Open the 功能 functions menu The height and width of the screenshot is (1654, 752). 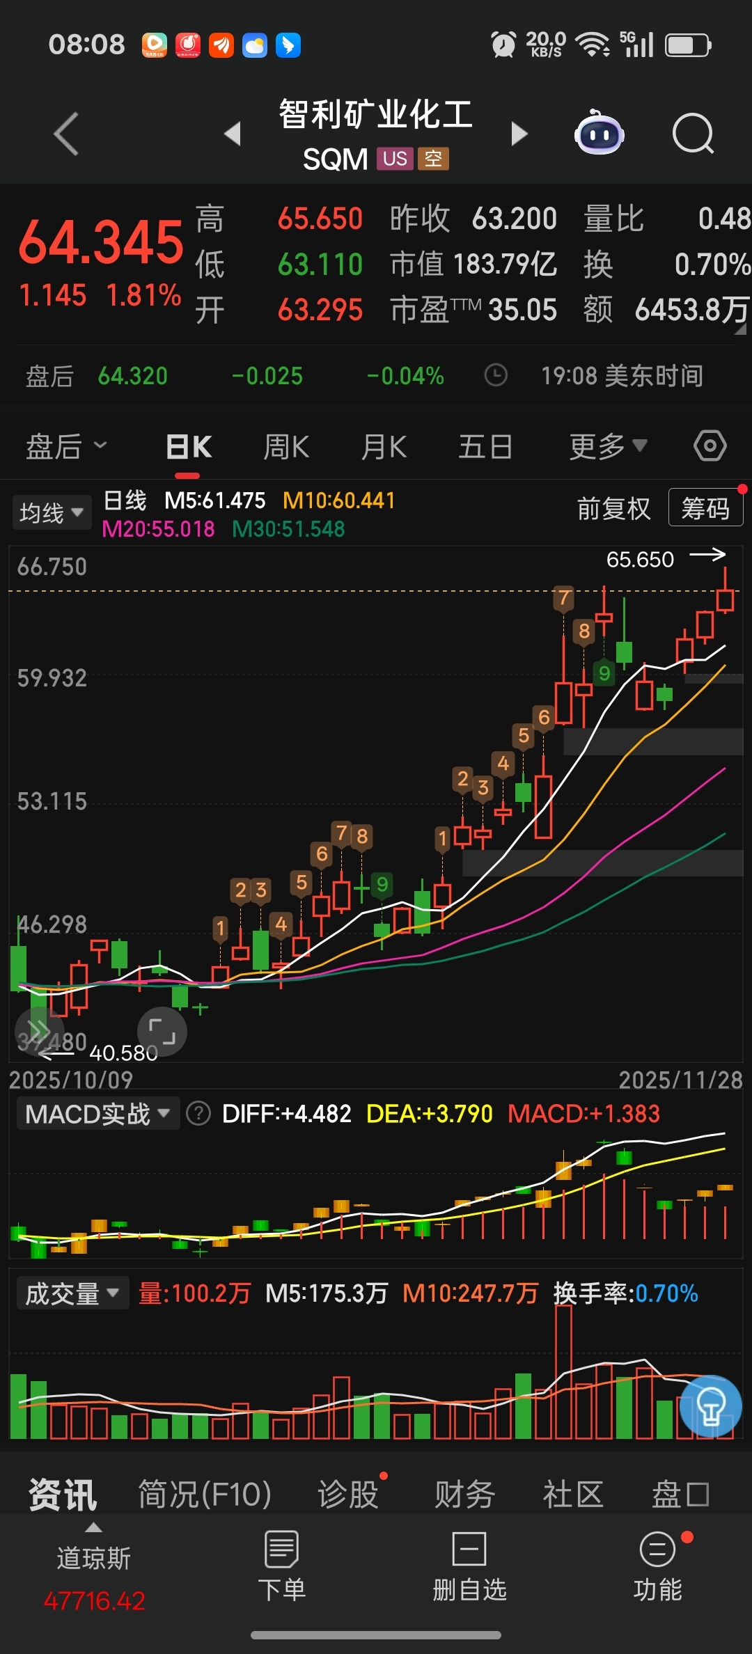point(658,1566)
